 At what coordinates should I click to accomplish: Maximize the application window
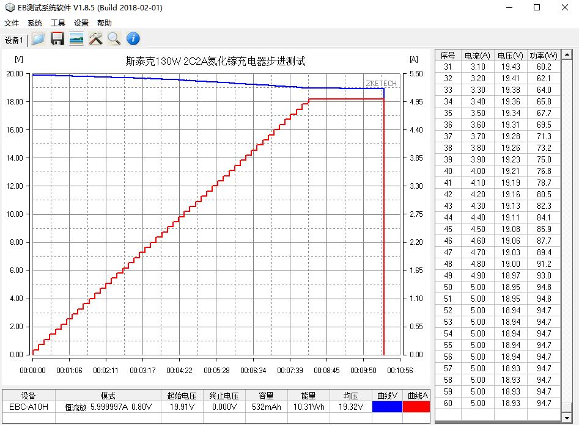[x=537, y=8]
